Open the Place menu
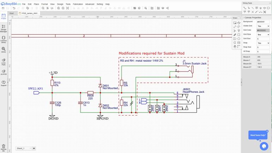The height and width of the screenshot is (153, 272). [x=36, y=4]
